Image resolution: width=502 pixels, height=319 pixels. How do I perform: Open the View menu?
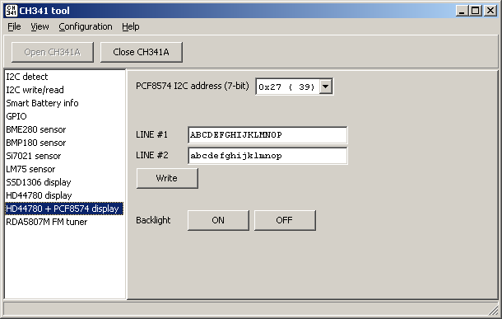40,26
